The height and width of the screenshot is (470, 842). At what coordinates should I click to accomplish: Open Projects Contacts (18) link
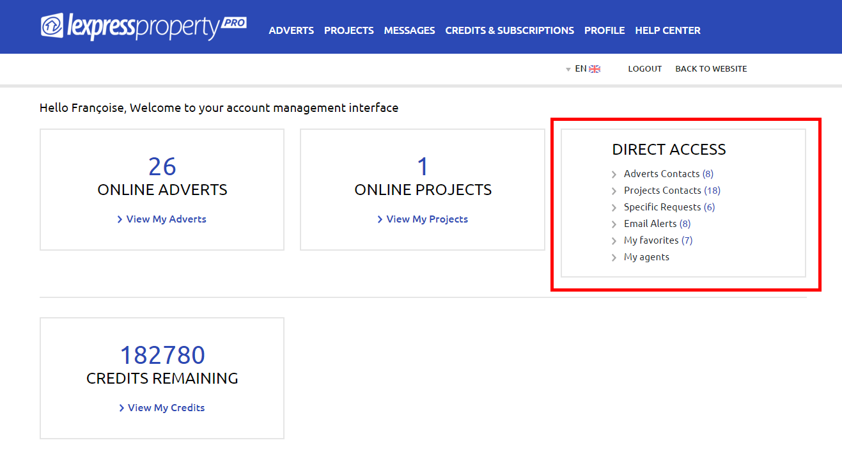pos(672,191)
